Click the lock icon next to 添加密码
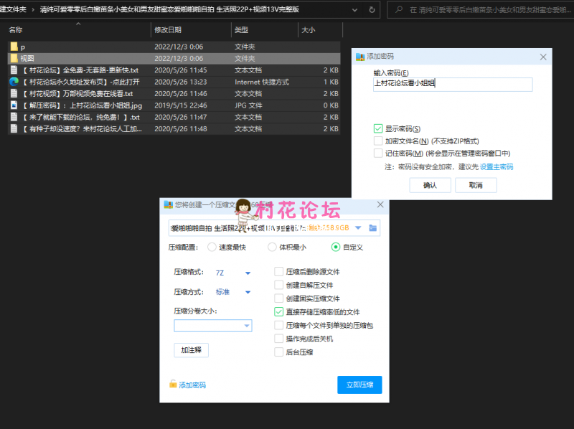 click(173, 385)
